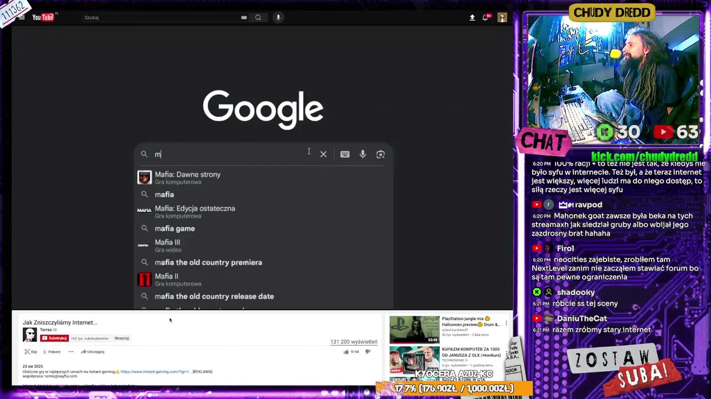Click the kick.com/chudydredd link text
The image size is (711, 399).
pyautogui.click(x=644, y=157)
